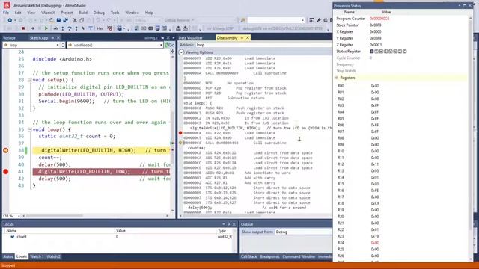This screenshot has height=269, width=479.
Task: Toggle the C flag of Status Register
Action: click(405, 52)
